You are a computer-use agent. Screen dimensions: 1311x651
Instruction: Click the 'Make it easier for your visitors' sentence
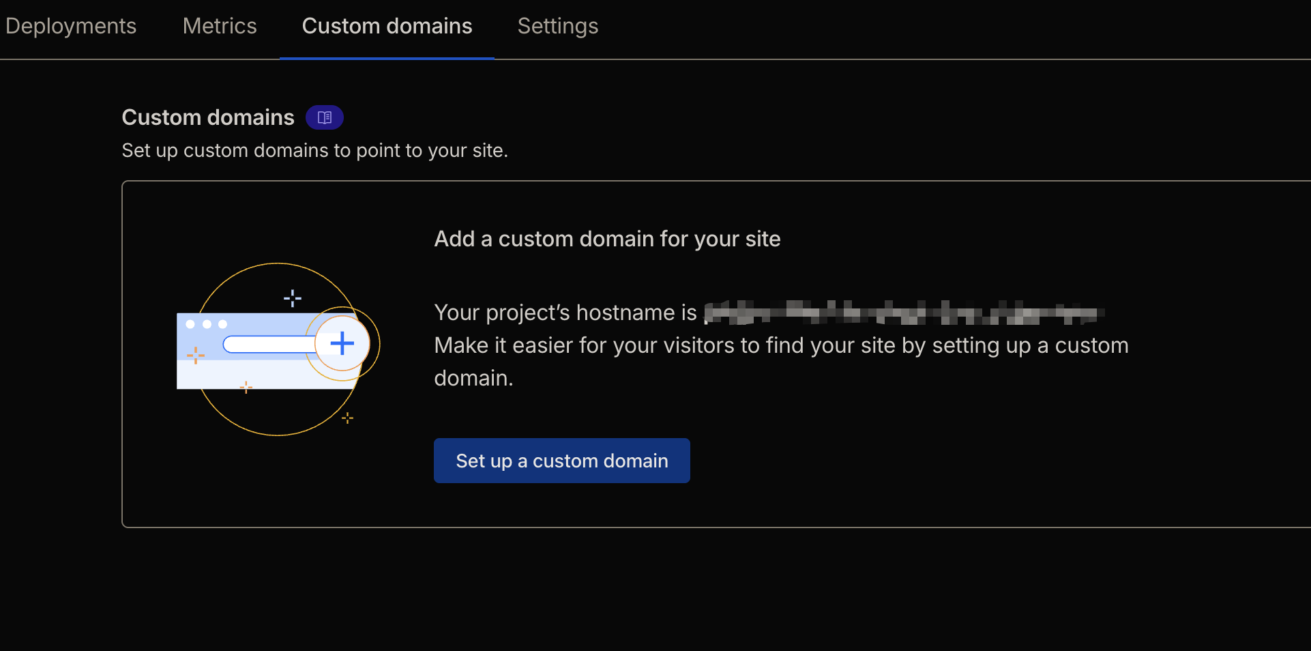pos(781,345)
